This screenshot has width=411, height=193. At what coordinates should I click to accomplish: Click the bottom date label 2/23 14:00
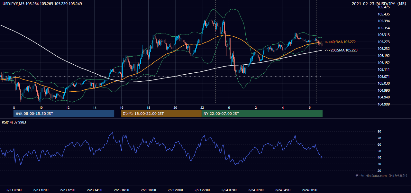95,190
